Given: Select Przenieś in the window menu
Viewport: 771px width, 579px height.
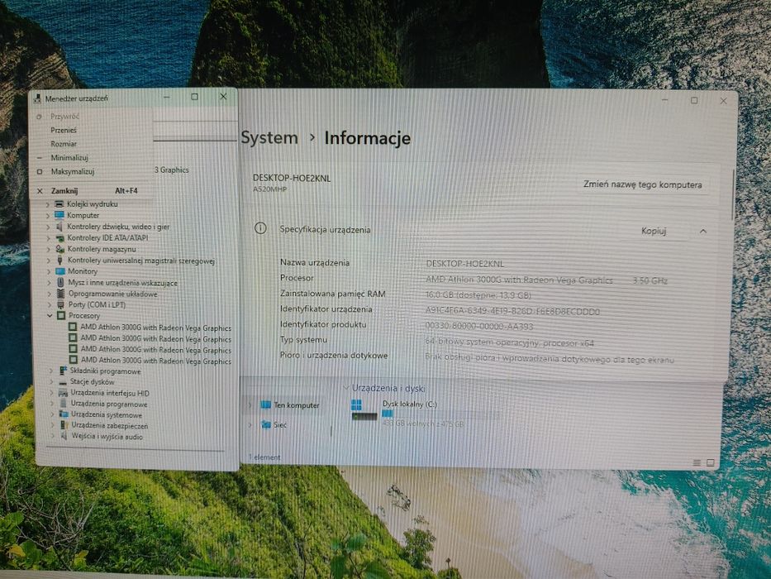Looking at the screenshot, I should (x=64, y=130).
